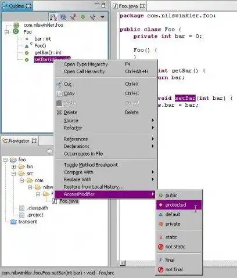237x278 pixels.
Task: Toggle alphabetical sort in Outline toolbar
Action: [53, 17]
